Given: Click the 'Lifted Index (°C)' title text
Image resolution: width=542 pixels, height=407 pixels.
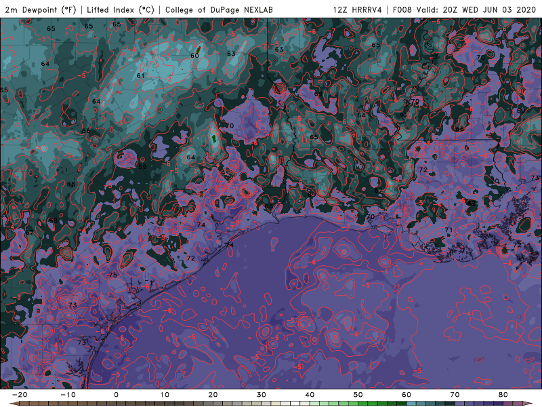Looking at the screenshot, I should pyautogui.click(x=121, y=9).
